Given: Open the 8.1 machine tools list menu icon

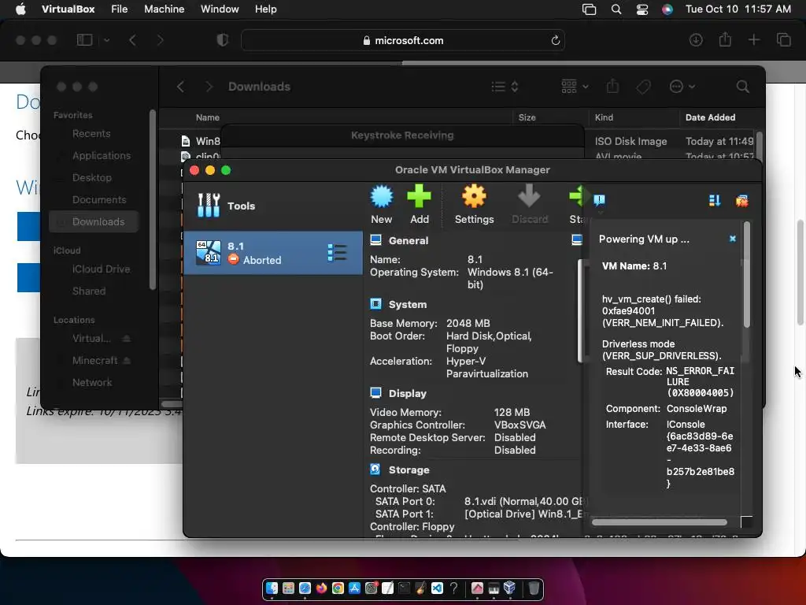Looking at the screenshot, I should 337,253.
